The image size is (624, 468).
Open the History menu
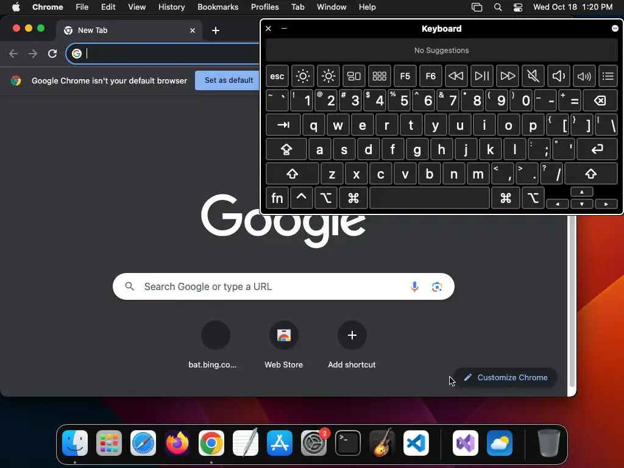[x=171, y=7]
